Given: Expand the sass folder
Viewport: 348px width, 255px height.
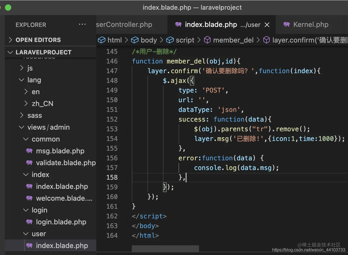Looking at the screenshot, I should 22,115.
